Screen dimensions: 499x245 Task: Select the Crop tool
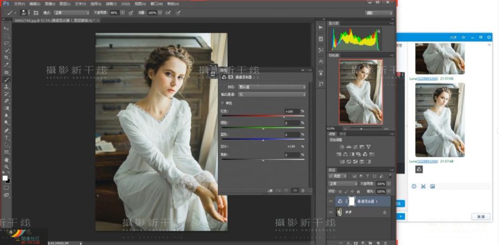pyautogui.click(x=6, y=58)
